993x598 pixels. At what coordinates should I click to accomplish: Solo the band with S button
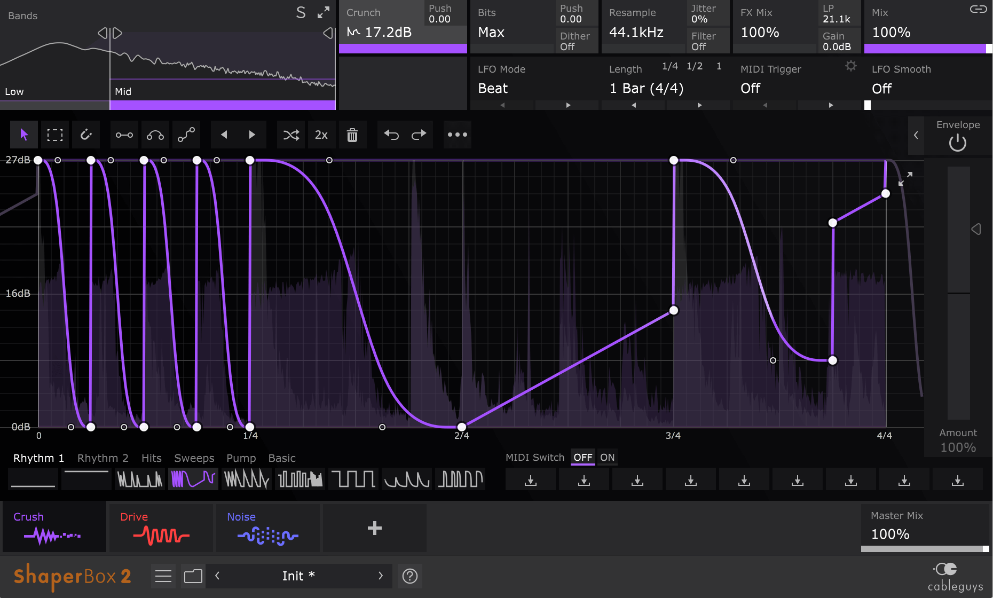[x=301, y=13]
